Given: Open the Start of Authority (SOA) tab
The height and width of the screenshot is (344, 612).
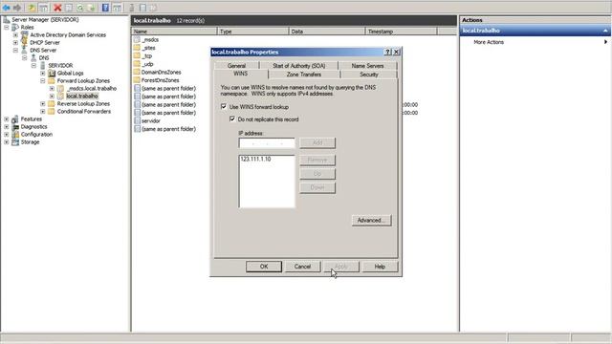Looking at the screenshot, I should click(x=298, y=66).
